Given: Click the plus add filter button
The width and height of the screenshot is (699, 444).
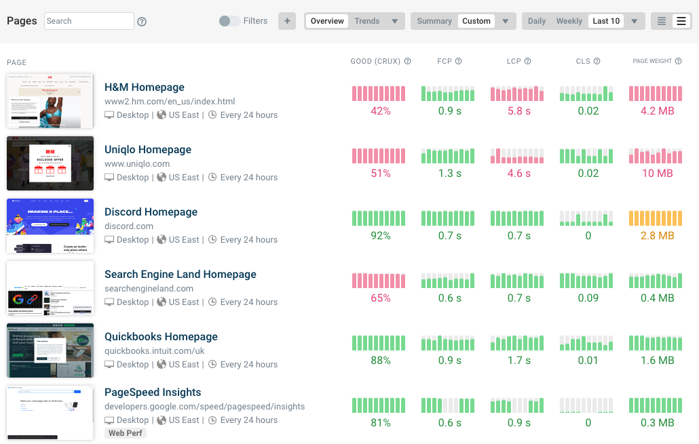Looking at the screenshot, I should [x=287, y=21].
